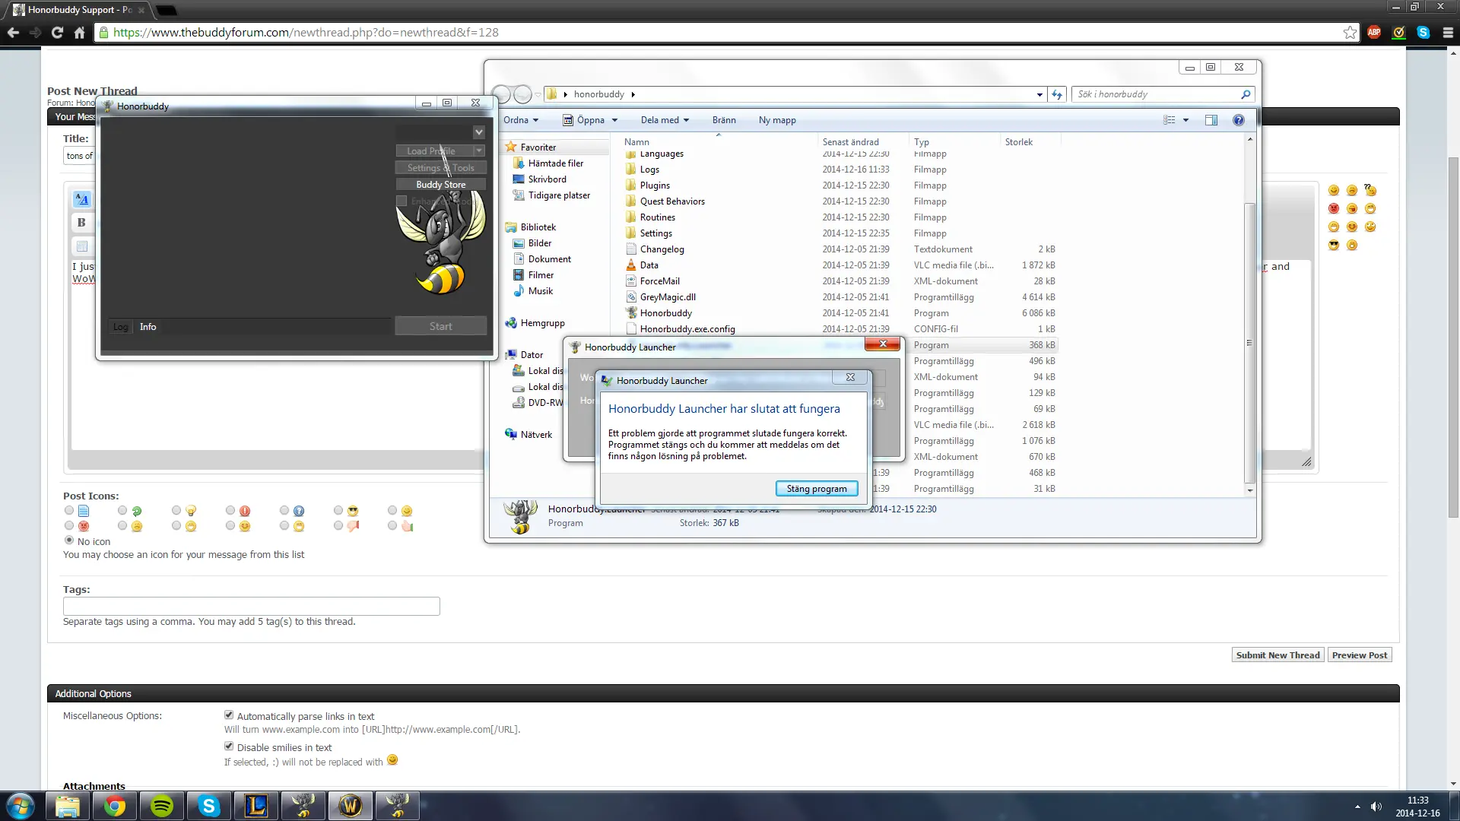Click the Explorer scroll-down arrow
The width and height of the screenshot is (1460, 821).
point(1249,490)
